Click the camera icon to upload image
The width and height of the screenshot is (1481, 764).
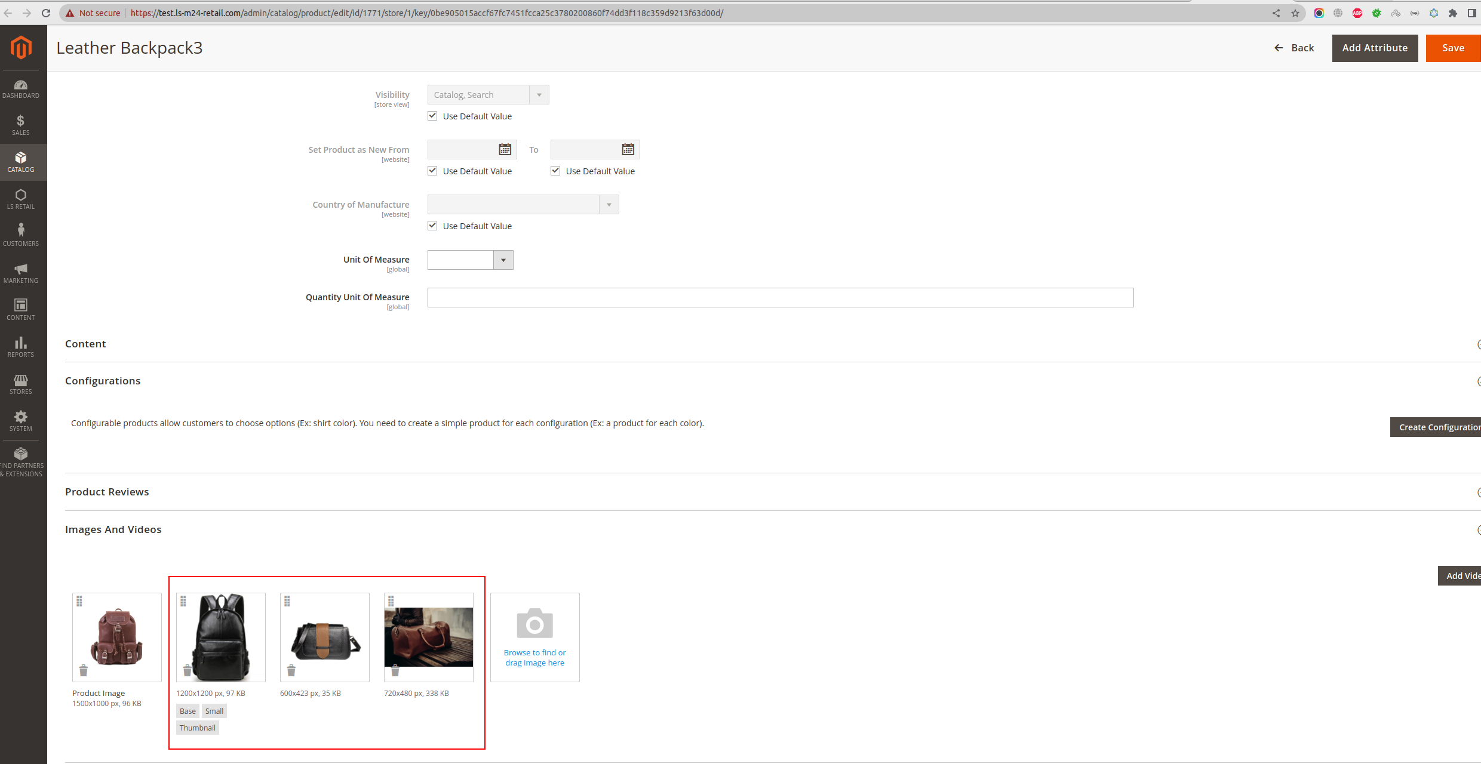tap(534, 624)
